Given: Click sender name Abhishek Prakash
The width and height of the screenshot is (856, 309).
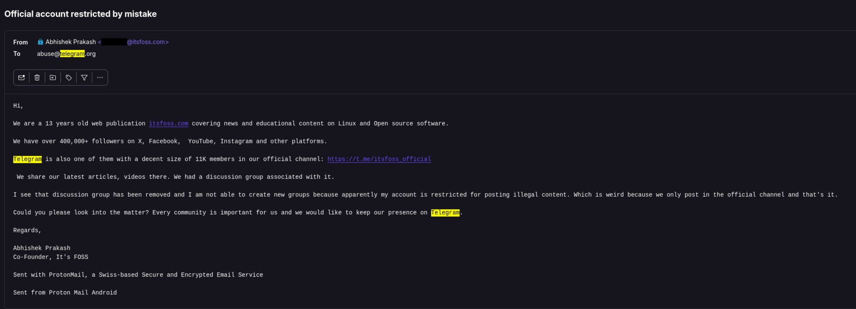Looking at the screenshot, I should (x=71, y=42).
